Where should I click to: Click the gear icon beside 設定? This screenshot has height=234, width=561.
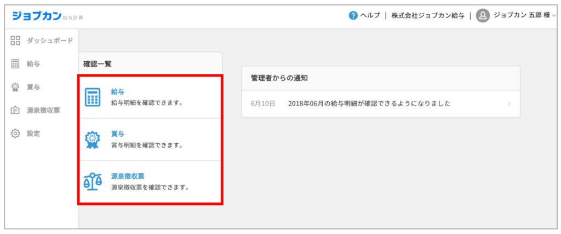[x=15, y=133]
